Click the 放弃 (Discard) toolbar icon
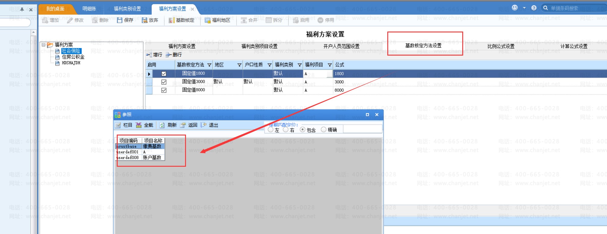 (145, 20)
